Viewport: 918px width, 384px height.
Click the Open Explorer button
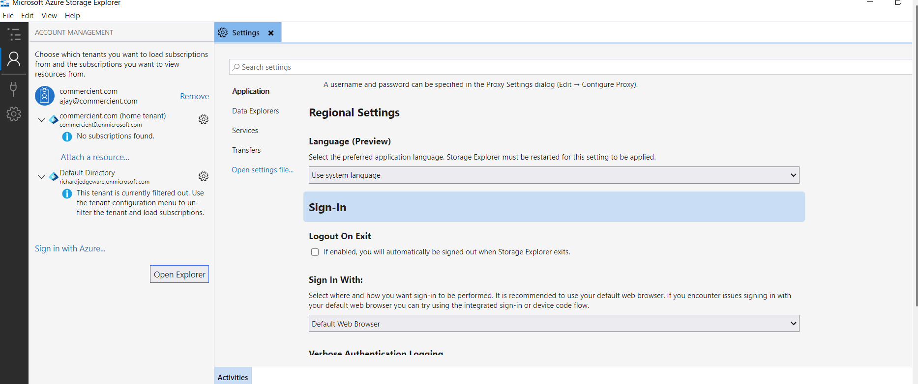click(x=179, y=274)
